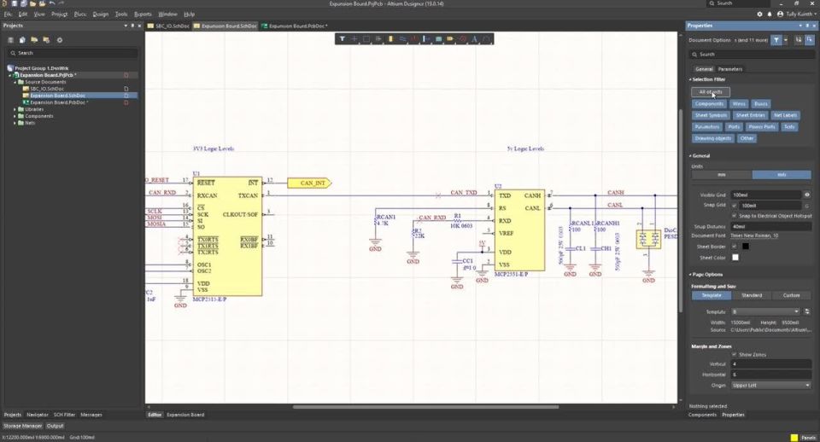Choose the rectangle select tool in Active Bar

(366, 38)
